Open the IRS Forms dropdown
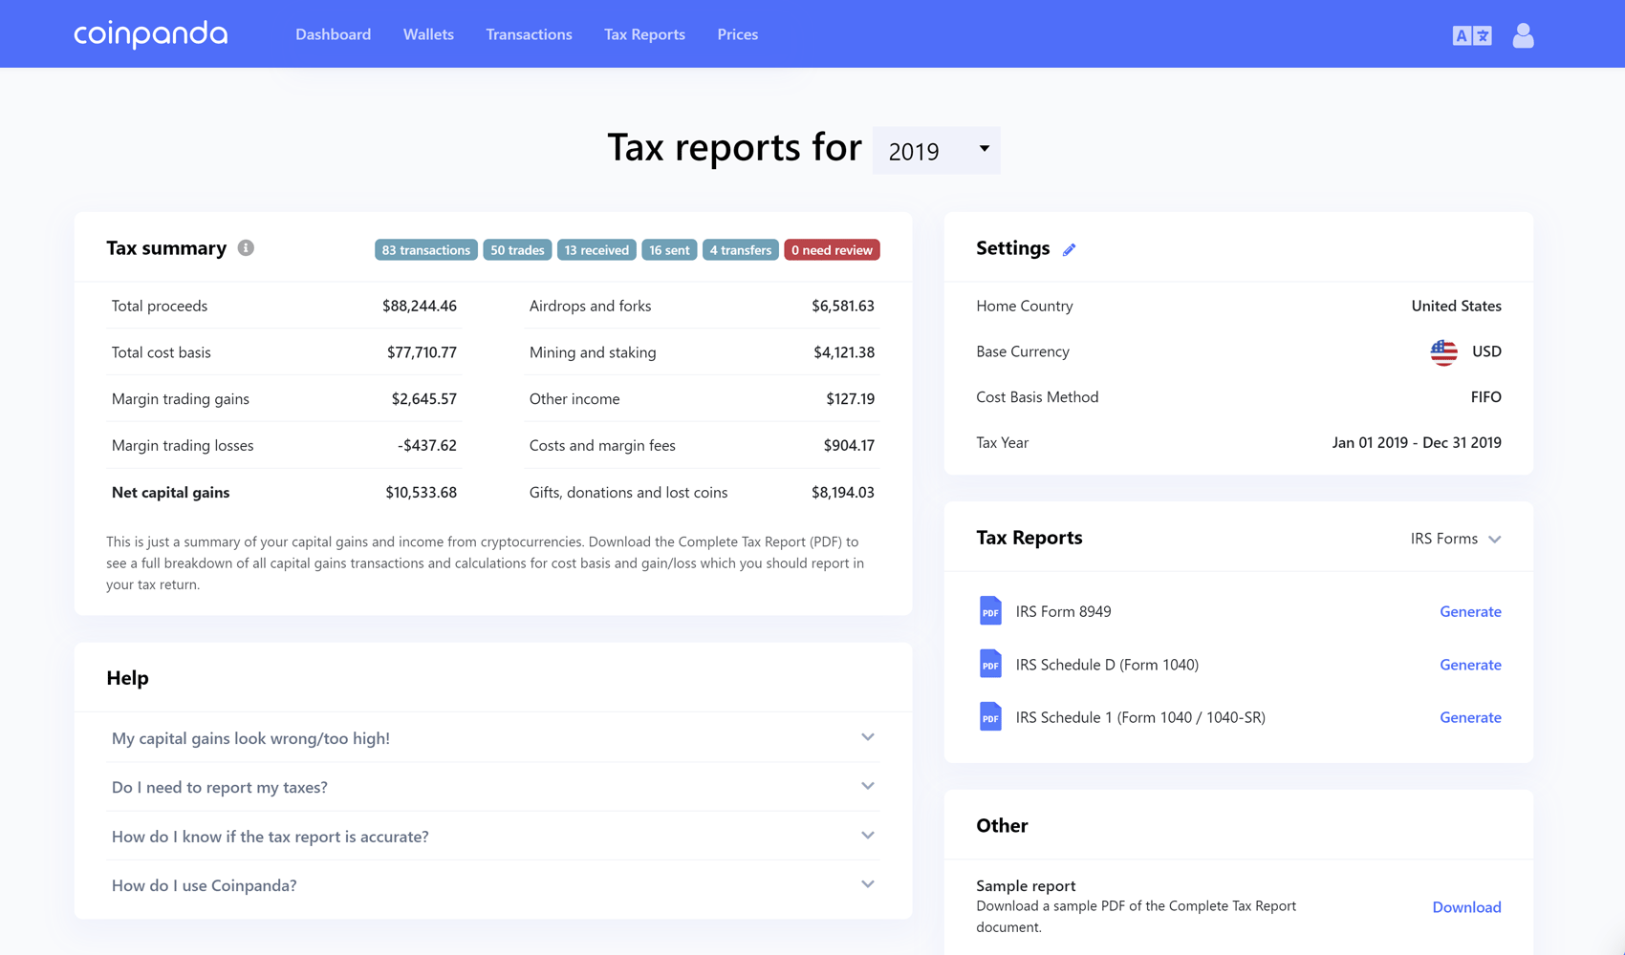Screen dimensions: 1625x955 tap(1454, 538)
